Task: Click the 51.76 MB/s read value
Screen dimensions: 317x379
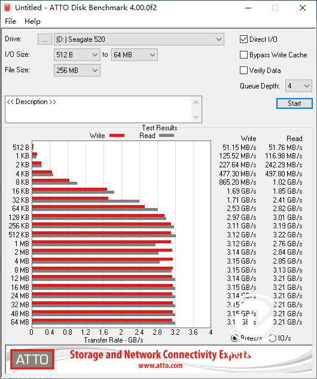Action: (285, 148)
